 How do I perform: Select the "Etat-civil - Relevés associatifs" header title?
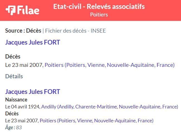click(x=99, y=6)
